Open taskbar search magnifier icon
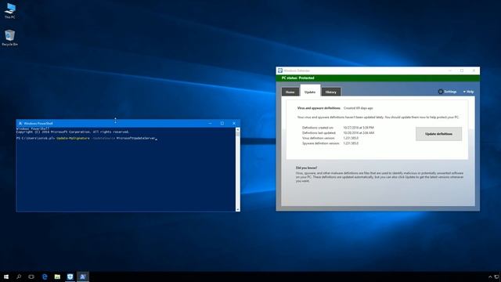This screenshot has height=282, width=501. coord(19,277)
